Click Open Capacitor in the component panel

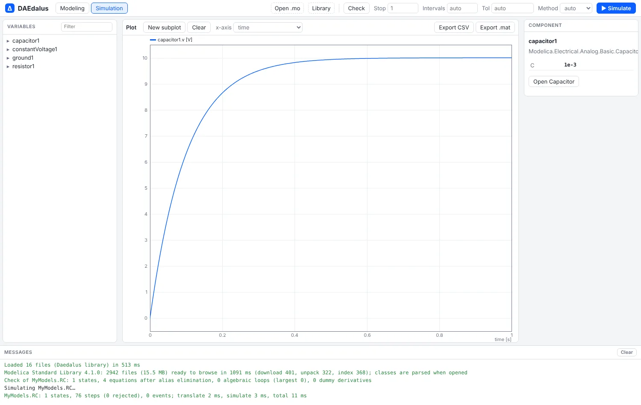pyautogui.click(x=554, y=81)
